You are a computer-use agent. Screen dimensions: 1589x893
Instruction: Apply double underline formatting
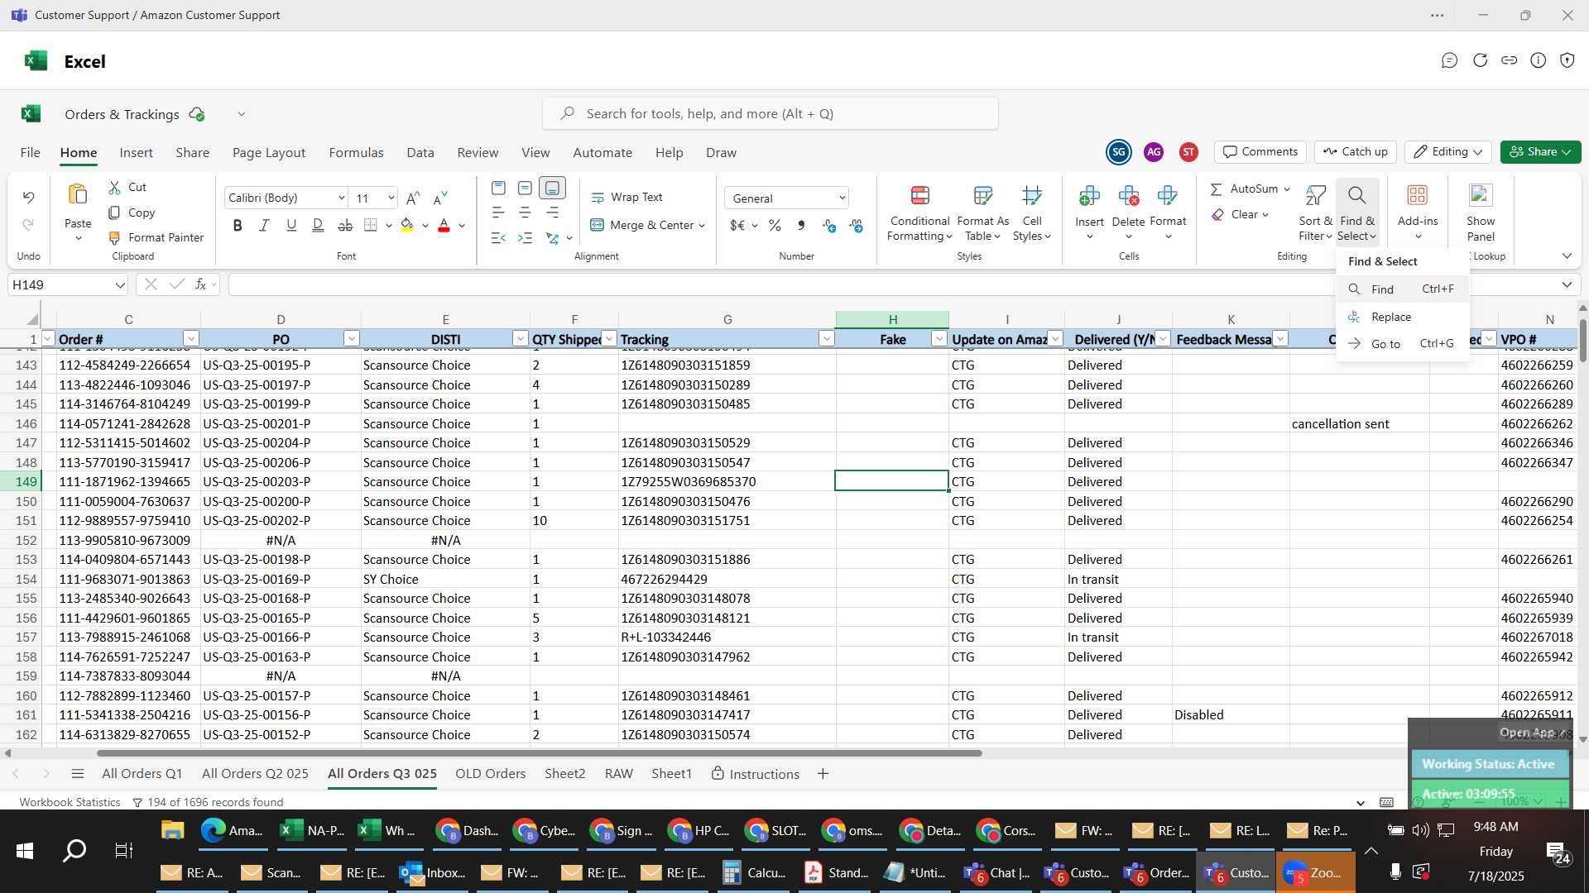coord(318,225)
